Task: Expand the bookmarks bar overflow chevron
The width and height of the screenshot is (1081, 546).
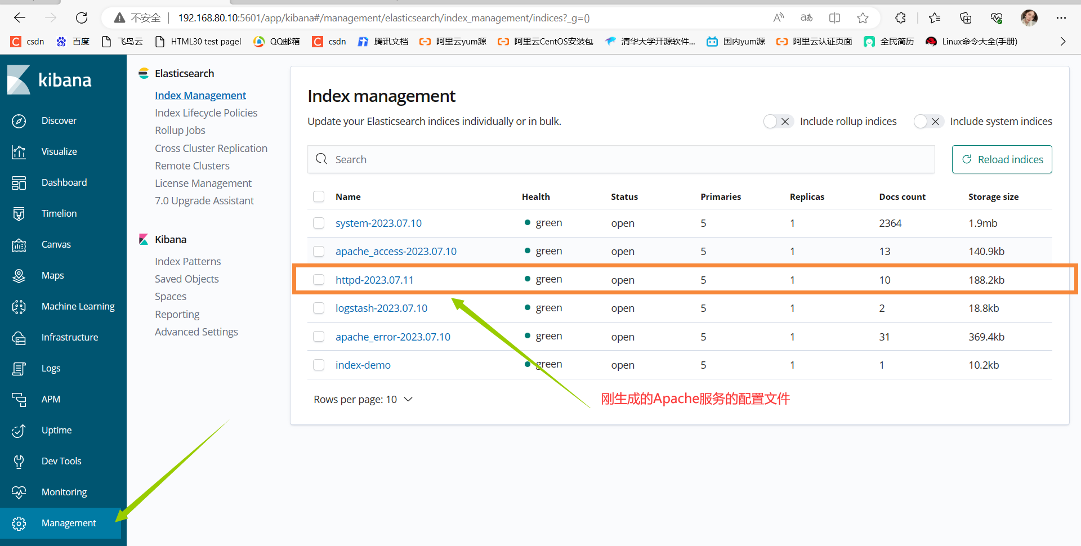Action: click(x=1063, y=41)
